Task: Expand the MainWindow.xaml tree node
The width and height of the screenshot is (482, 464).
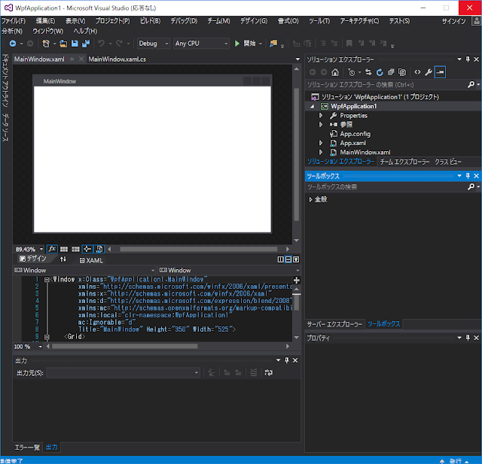Action: tap(321, 152)
